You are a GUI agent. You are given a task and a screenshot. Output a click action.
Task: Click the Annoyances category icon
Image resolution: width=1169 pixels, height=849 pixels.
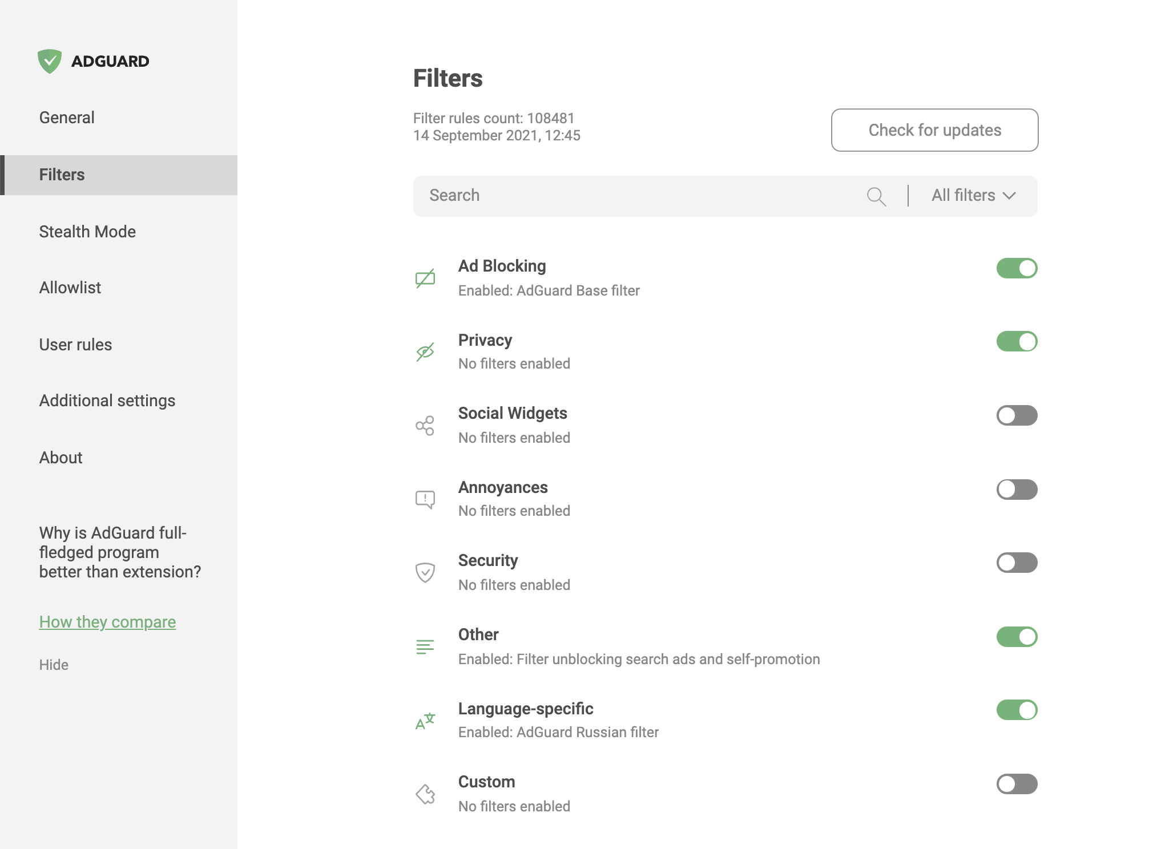(424, 499)
